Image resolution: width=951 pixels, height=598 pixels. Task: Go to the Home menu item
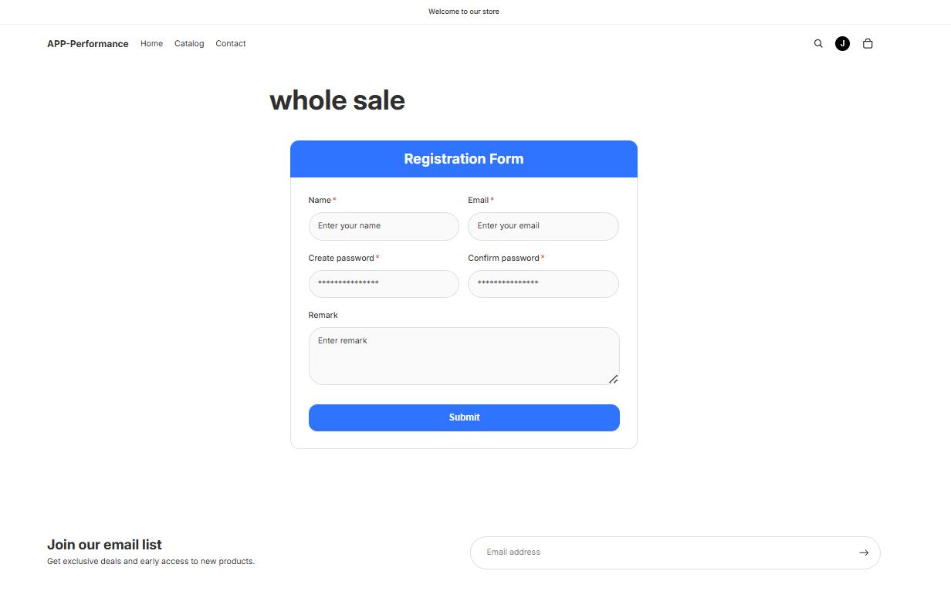(151, 44)
